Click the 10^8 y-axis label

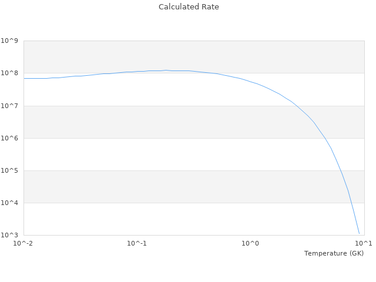click(9, 73)
